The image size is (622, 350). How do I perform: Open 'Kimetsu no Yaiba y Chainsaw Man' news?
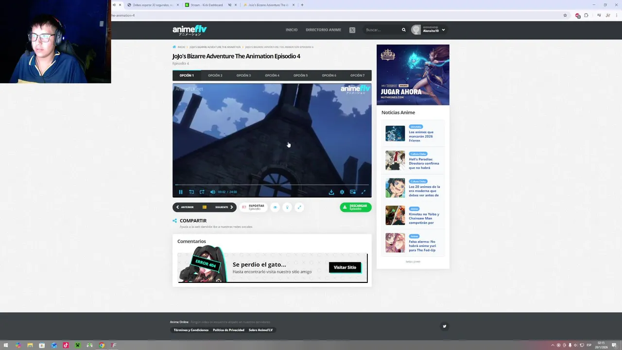pos(424,218)
